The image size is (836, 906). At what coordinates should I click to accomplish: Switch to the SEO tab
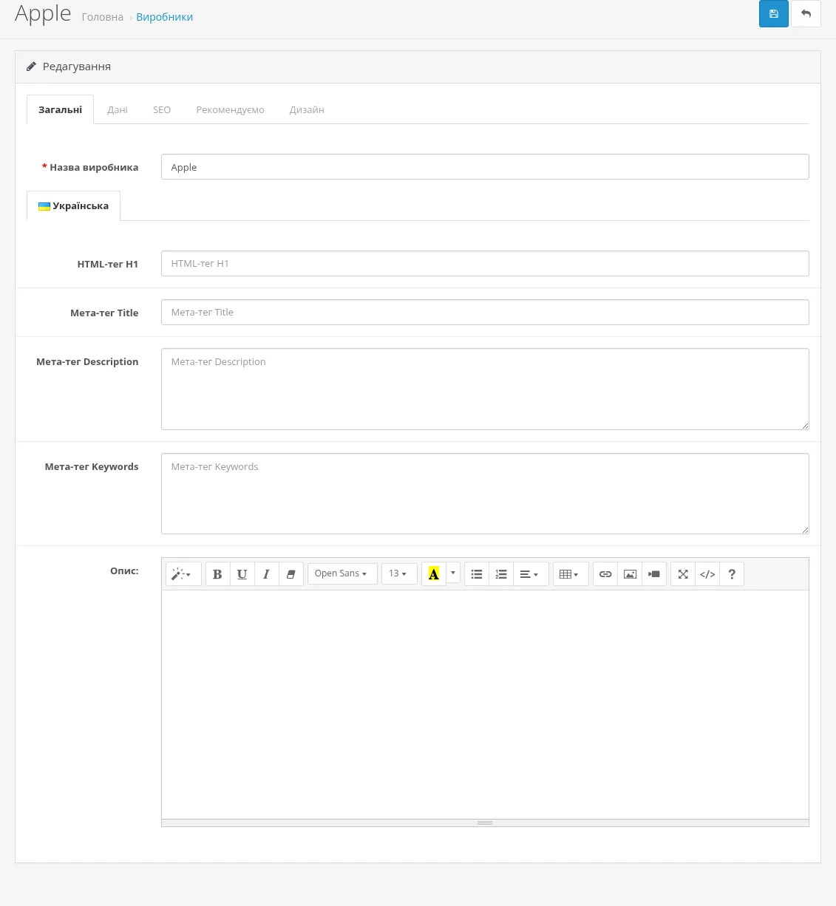(162, 109)
